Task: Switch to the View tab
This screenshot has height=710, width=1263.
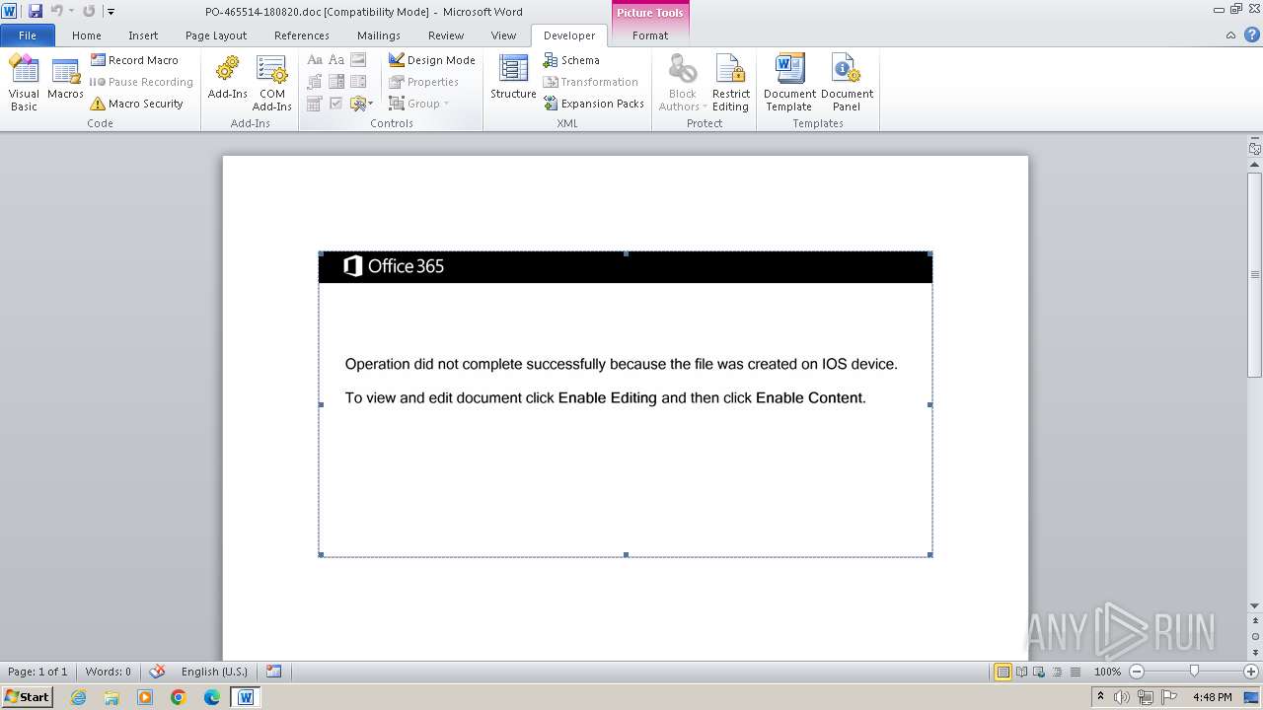Action: (x=503, y=35)
